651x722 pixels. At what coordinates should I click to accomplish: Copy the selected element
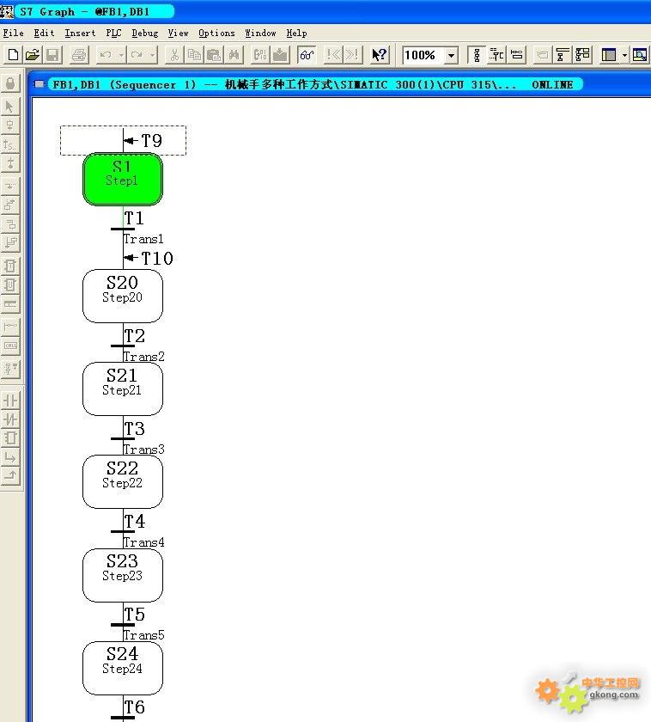coord(194,55)
